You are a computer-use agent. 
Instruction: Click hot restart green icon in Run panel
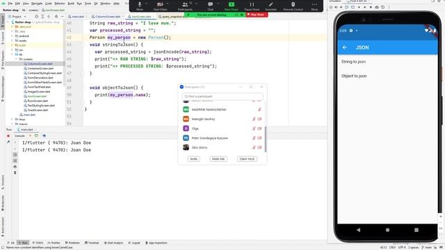coord(36,136)
